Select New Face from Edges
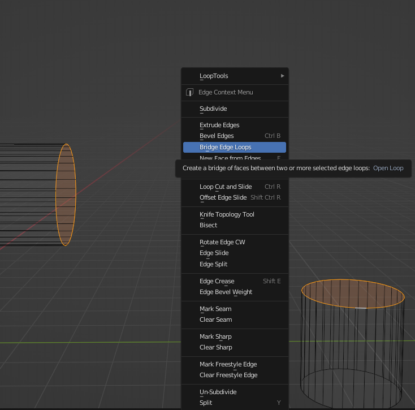Screen dimensions: 415x410 [235, 158]
